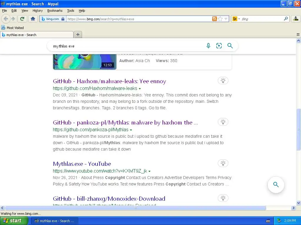
Task: Click the horizontal scrollbar right arrow
Action: (293, 208)
